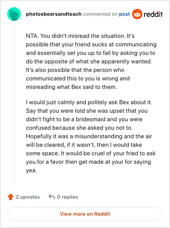Collapse the comment via the vertical thread line
The image size is (170, 228).
click(x=14, y=104)
